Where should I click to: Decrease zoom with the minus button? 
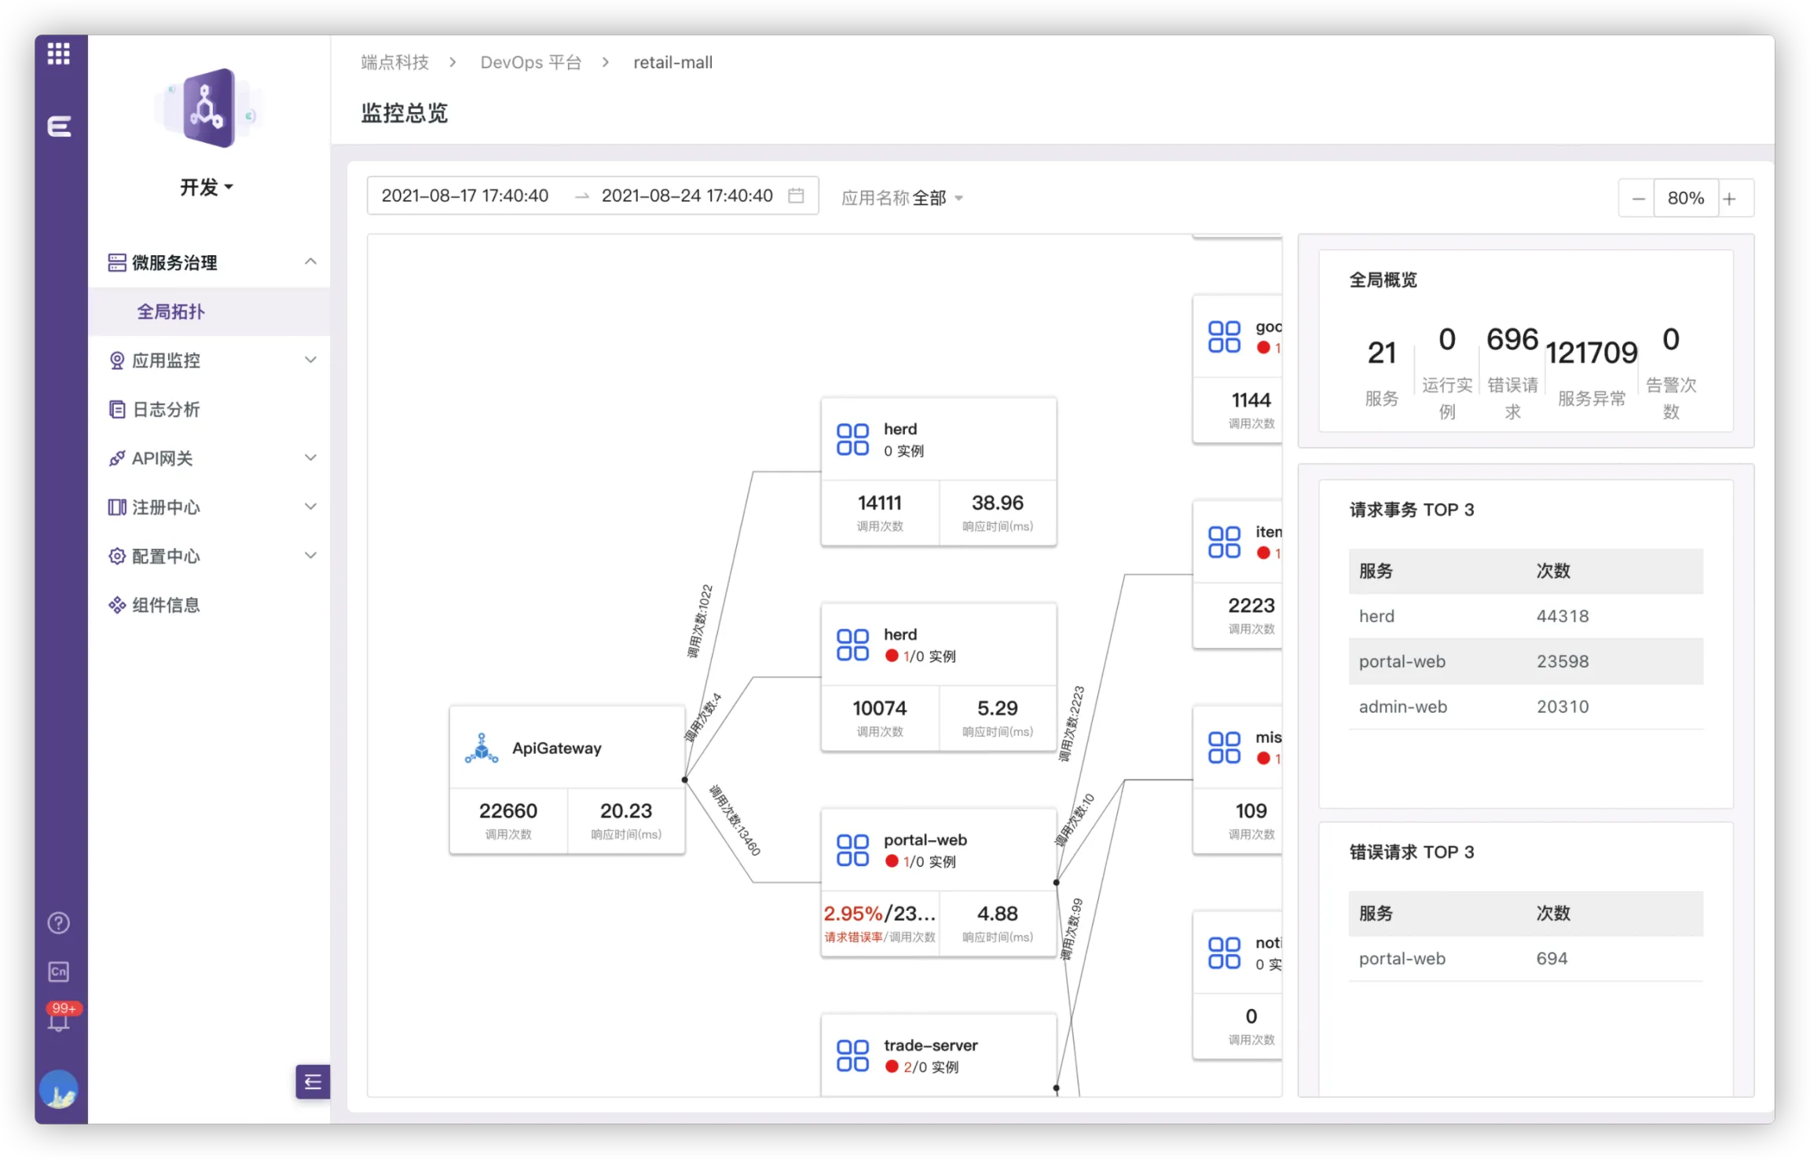click(x=1638, y=199)
